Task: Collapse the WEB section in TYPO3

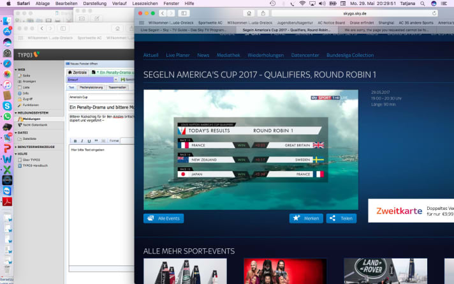Action: (x=16, y=70)
